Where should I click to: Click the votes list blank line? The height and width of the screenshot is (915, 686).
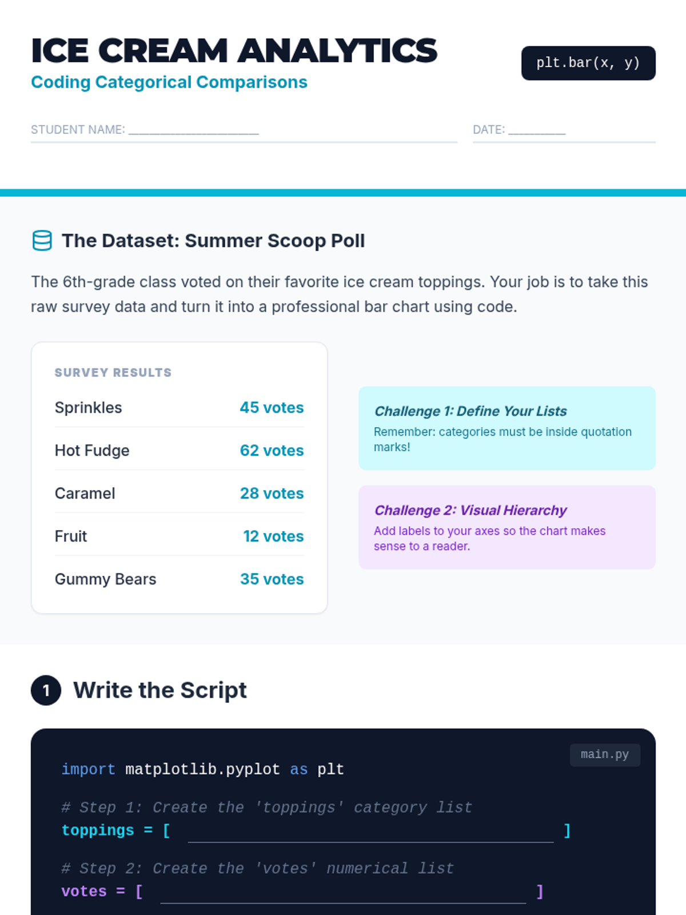click(x=343, y=893)
